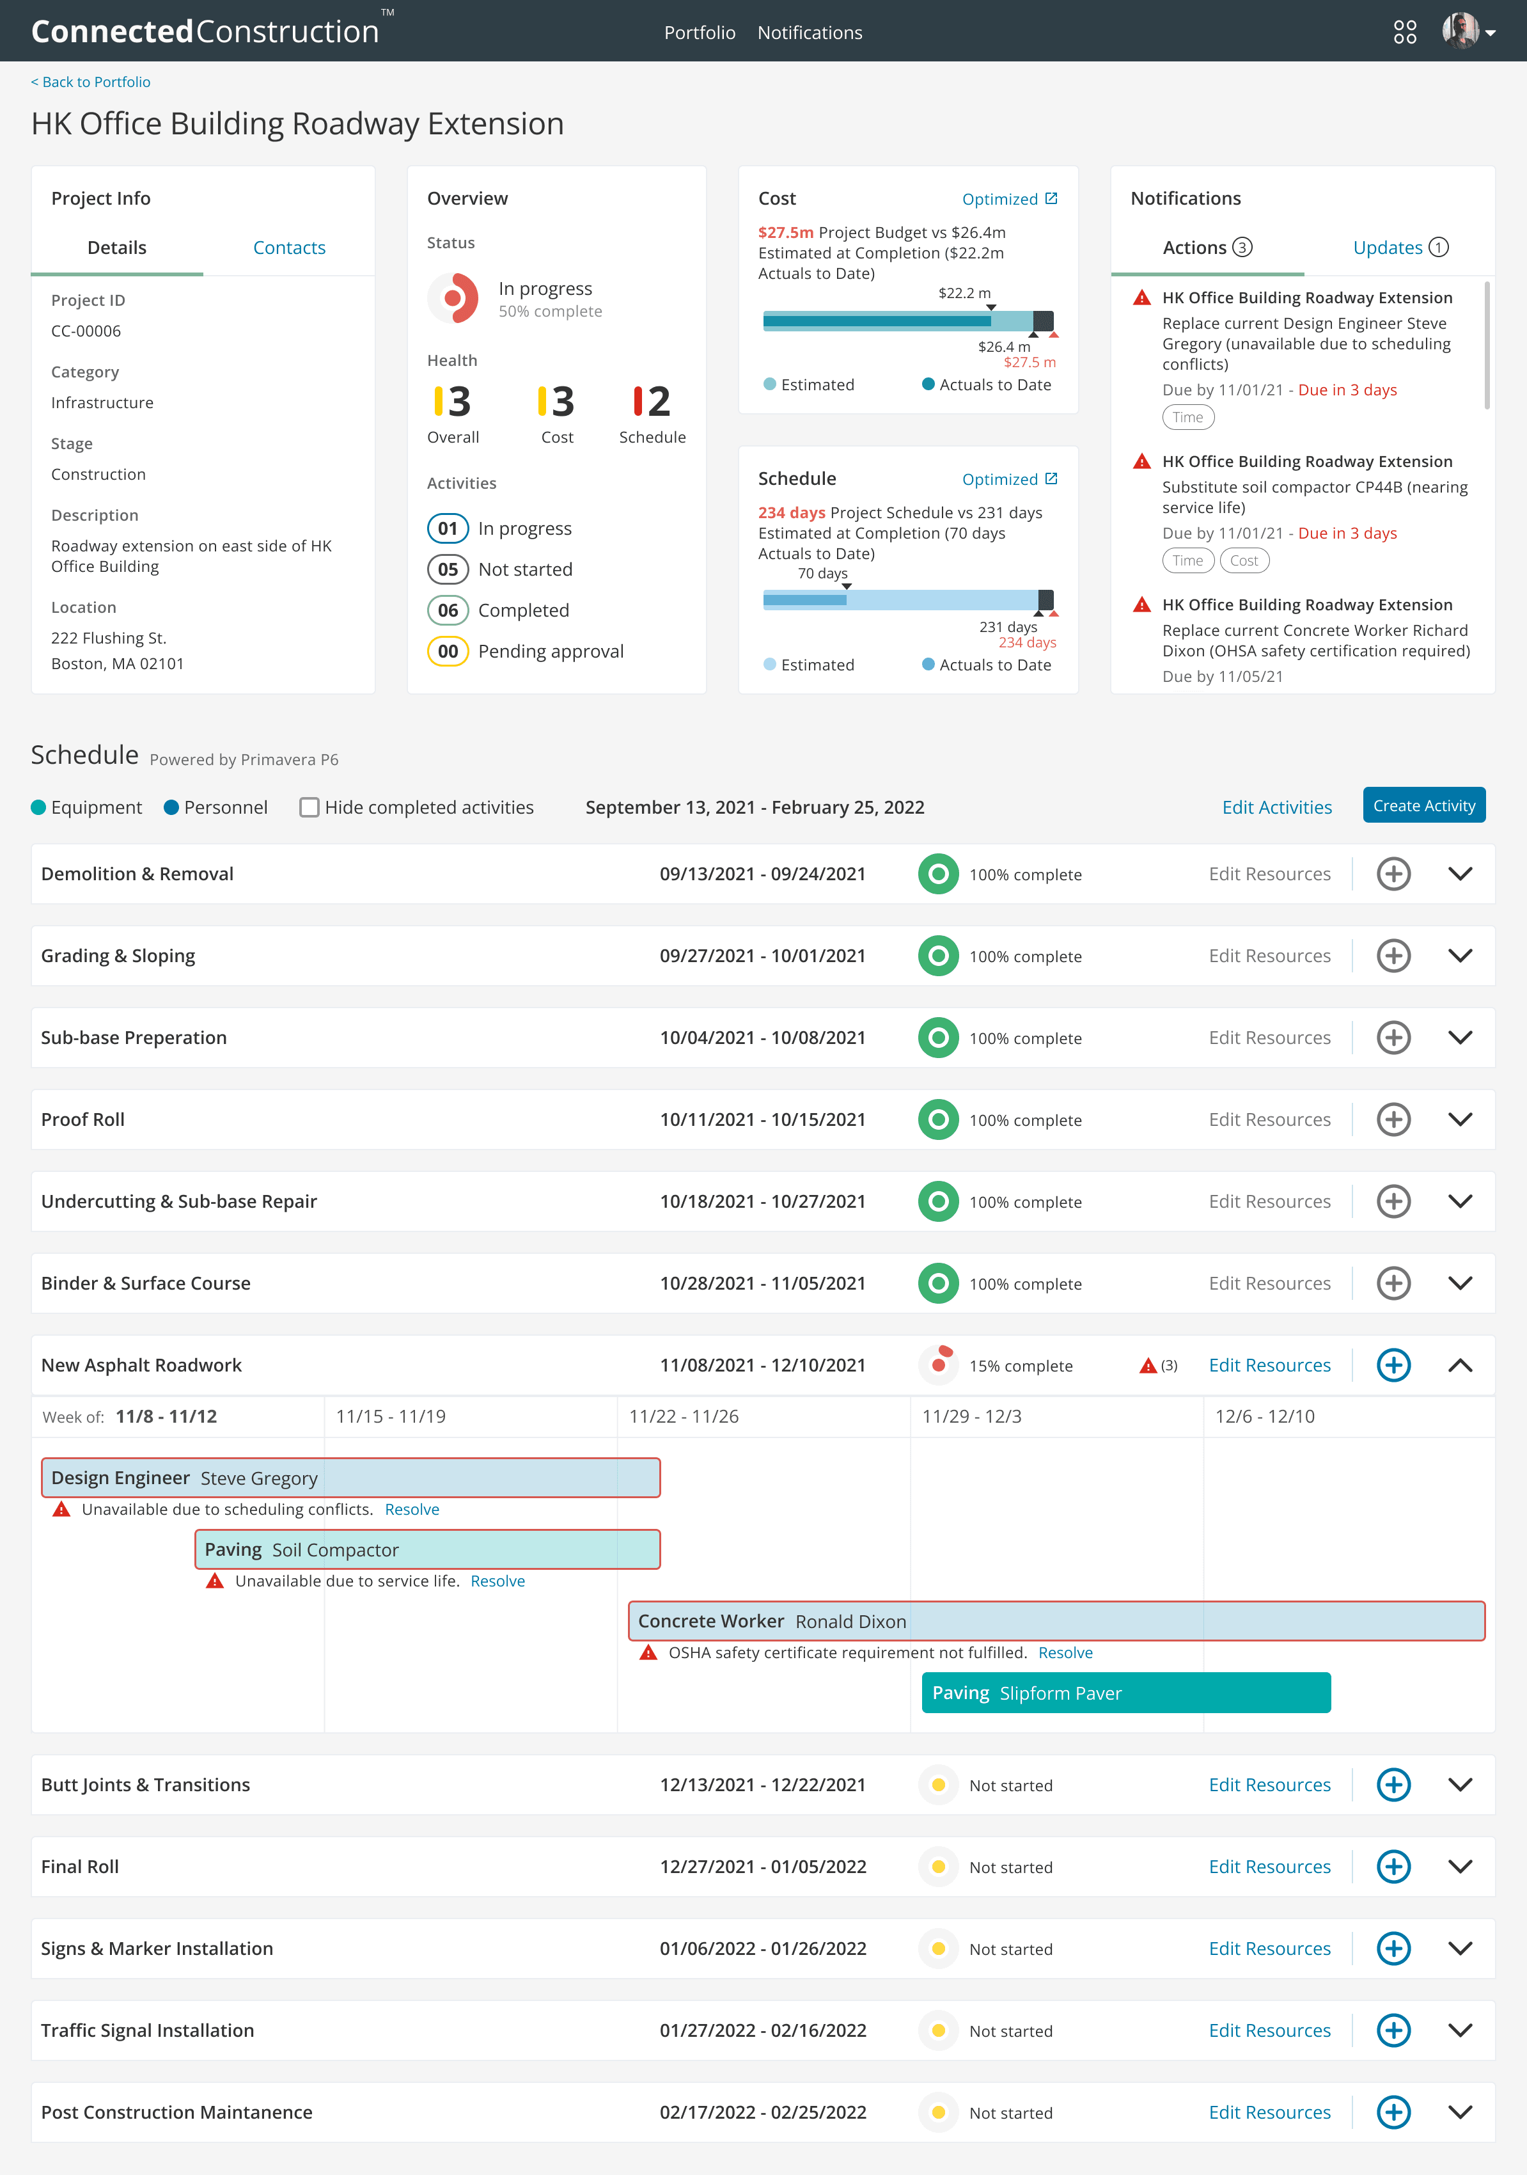The image size is (1527, 2175).
Task: Open the Updates tab in Notifications
Action: [x=1400, y=247]
